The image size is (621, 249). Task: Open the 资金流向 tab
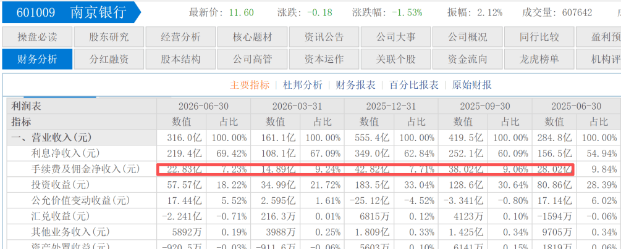click(467, 59)
